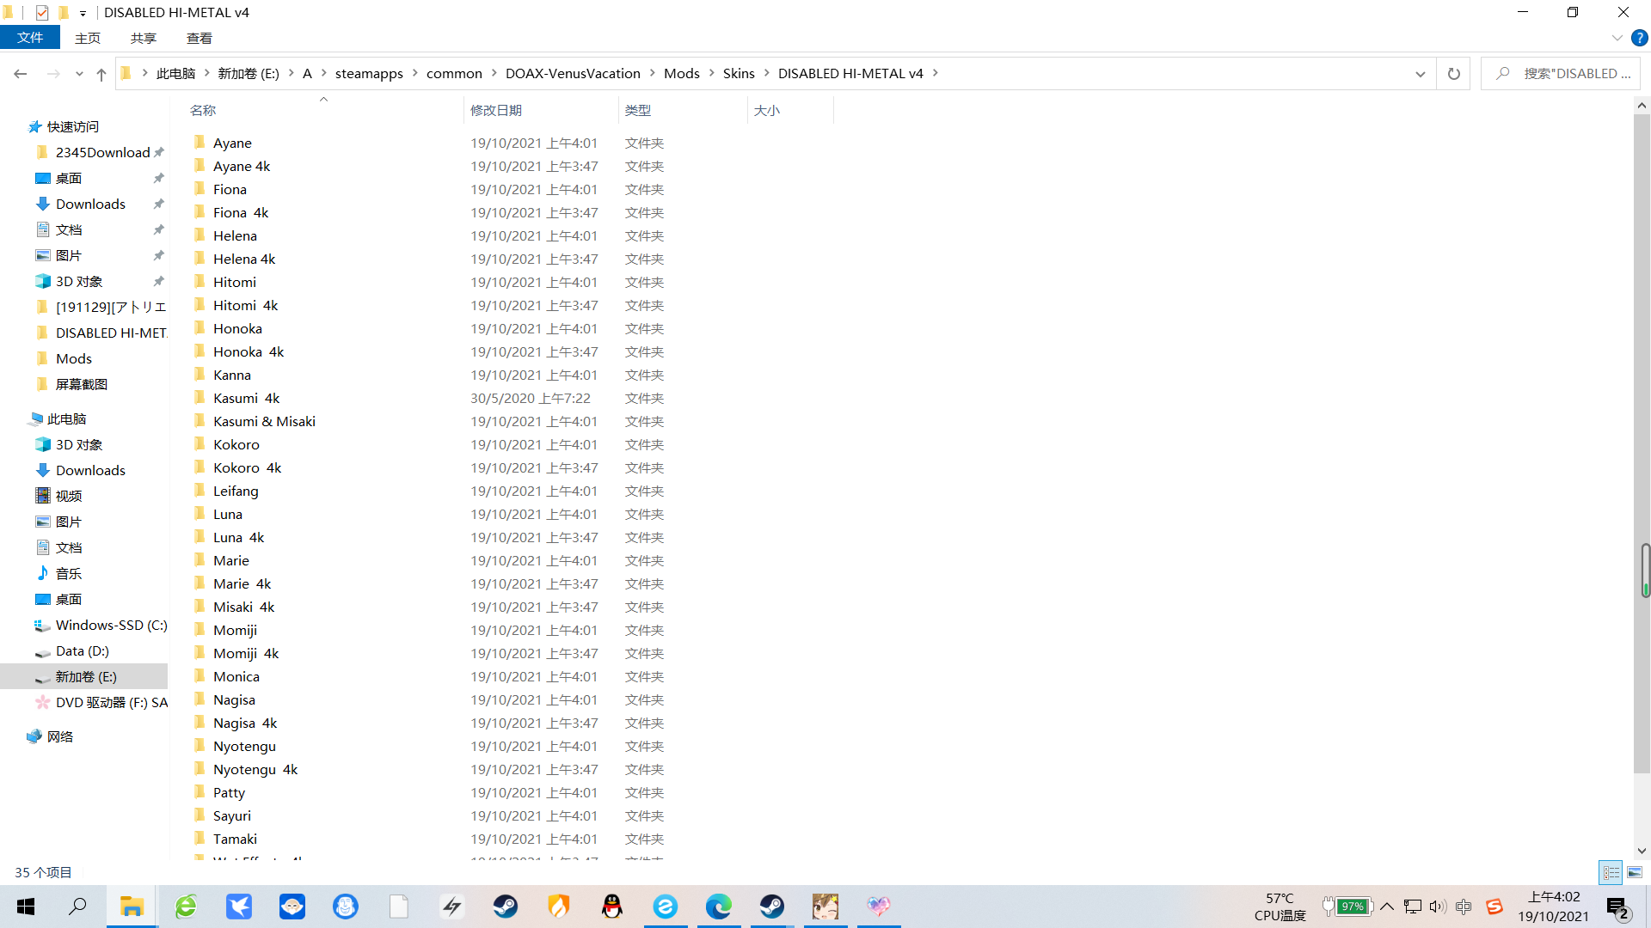Image resolution: width=1651 pixels, height=928 pixels.
Task: Navigate to DOAX-VenusVacation in the breadcrumb
Action: [573, 74]
